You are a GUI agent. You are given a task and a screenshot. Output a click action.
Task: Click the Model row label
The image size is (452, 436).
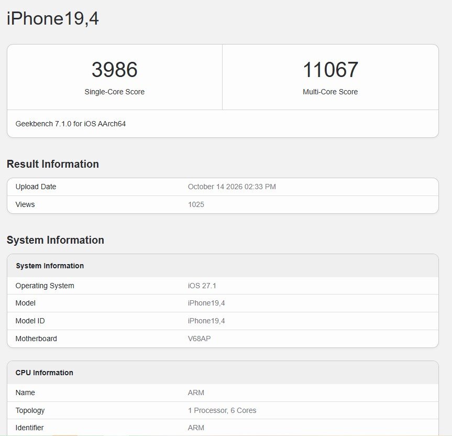click(x=25, y=303)
